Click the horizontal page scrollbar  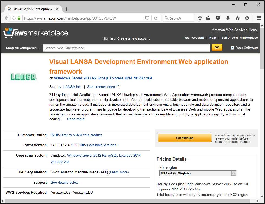(x=127, y=201)
